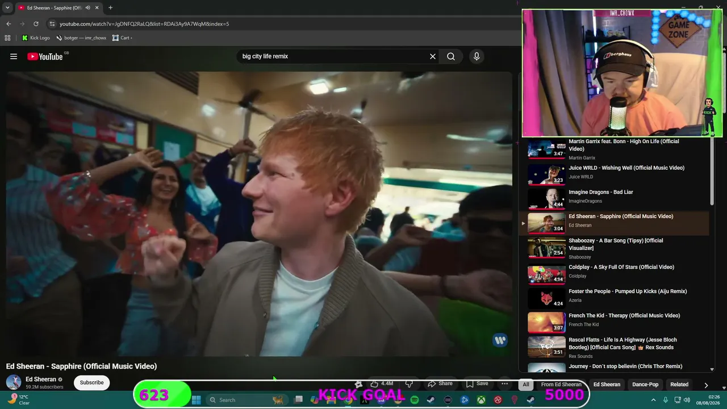Subscribe to the Ed Sheeran channel
Image resolution: width=727 pixels, height=409 pixels.
(x=91, y=382)
